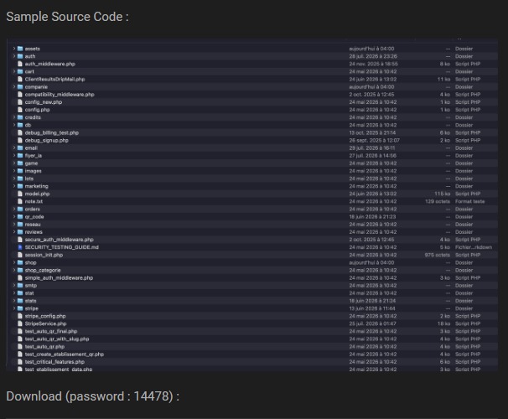The width and height of the screenshot is (508, 419).
Task: Click the cart folder icon
Action: (20, 71)
